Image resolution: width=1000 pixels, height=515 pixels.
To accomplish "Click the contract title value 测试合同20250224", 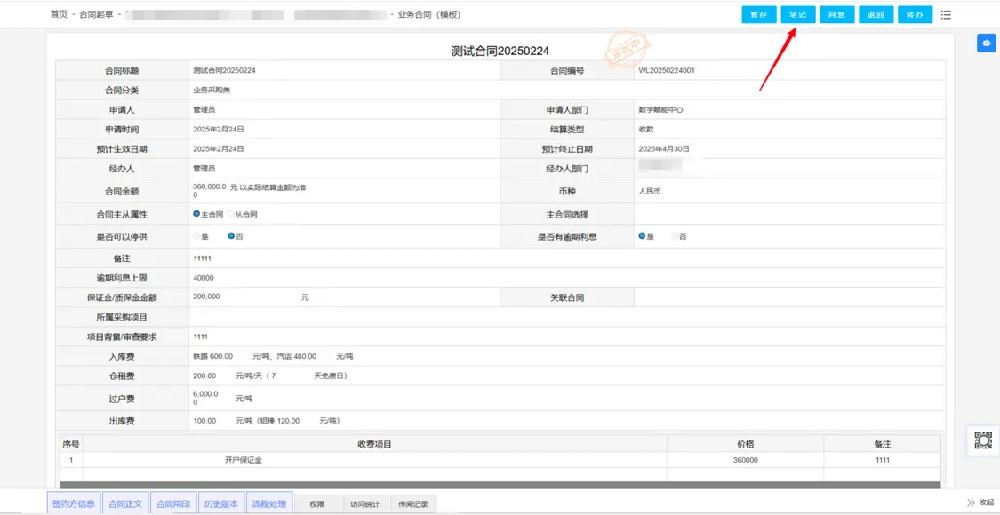I will [225, 70].
